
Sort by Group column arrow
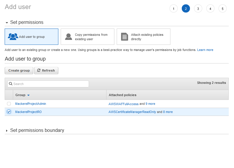(28, 95)
